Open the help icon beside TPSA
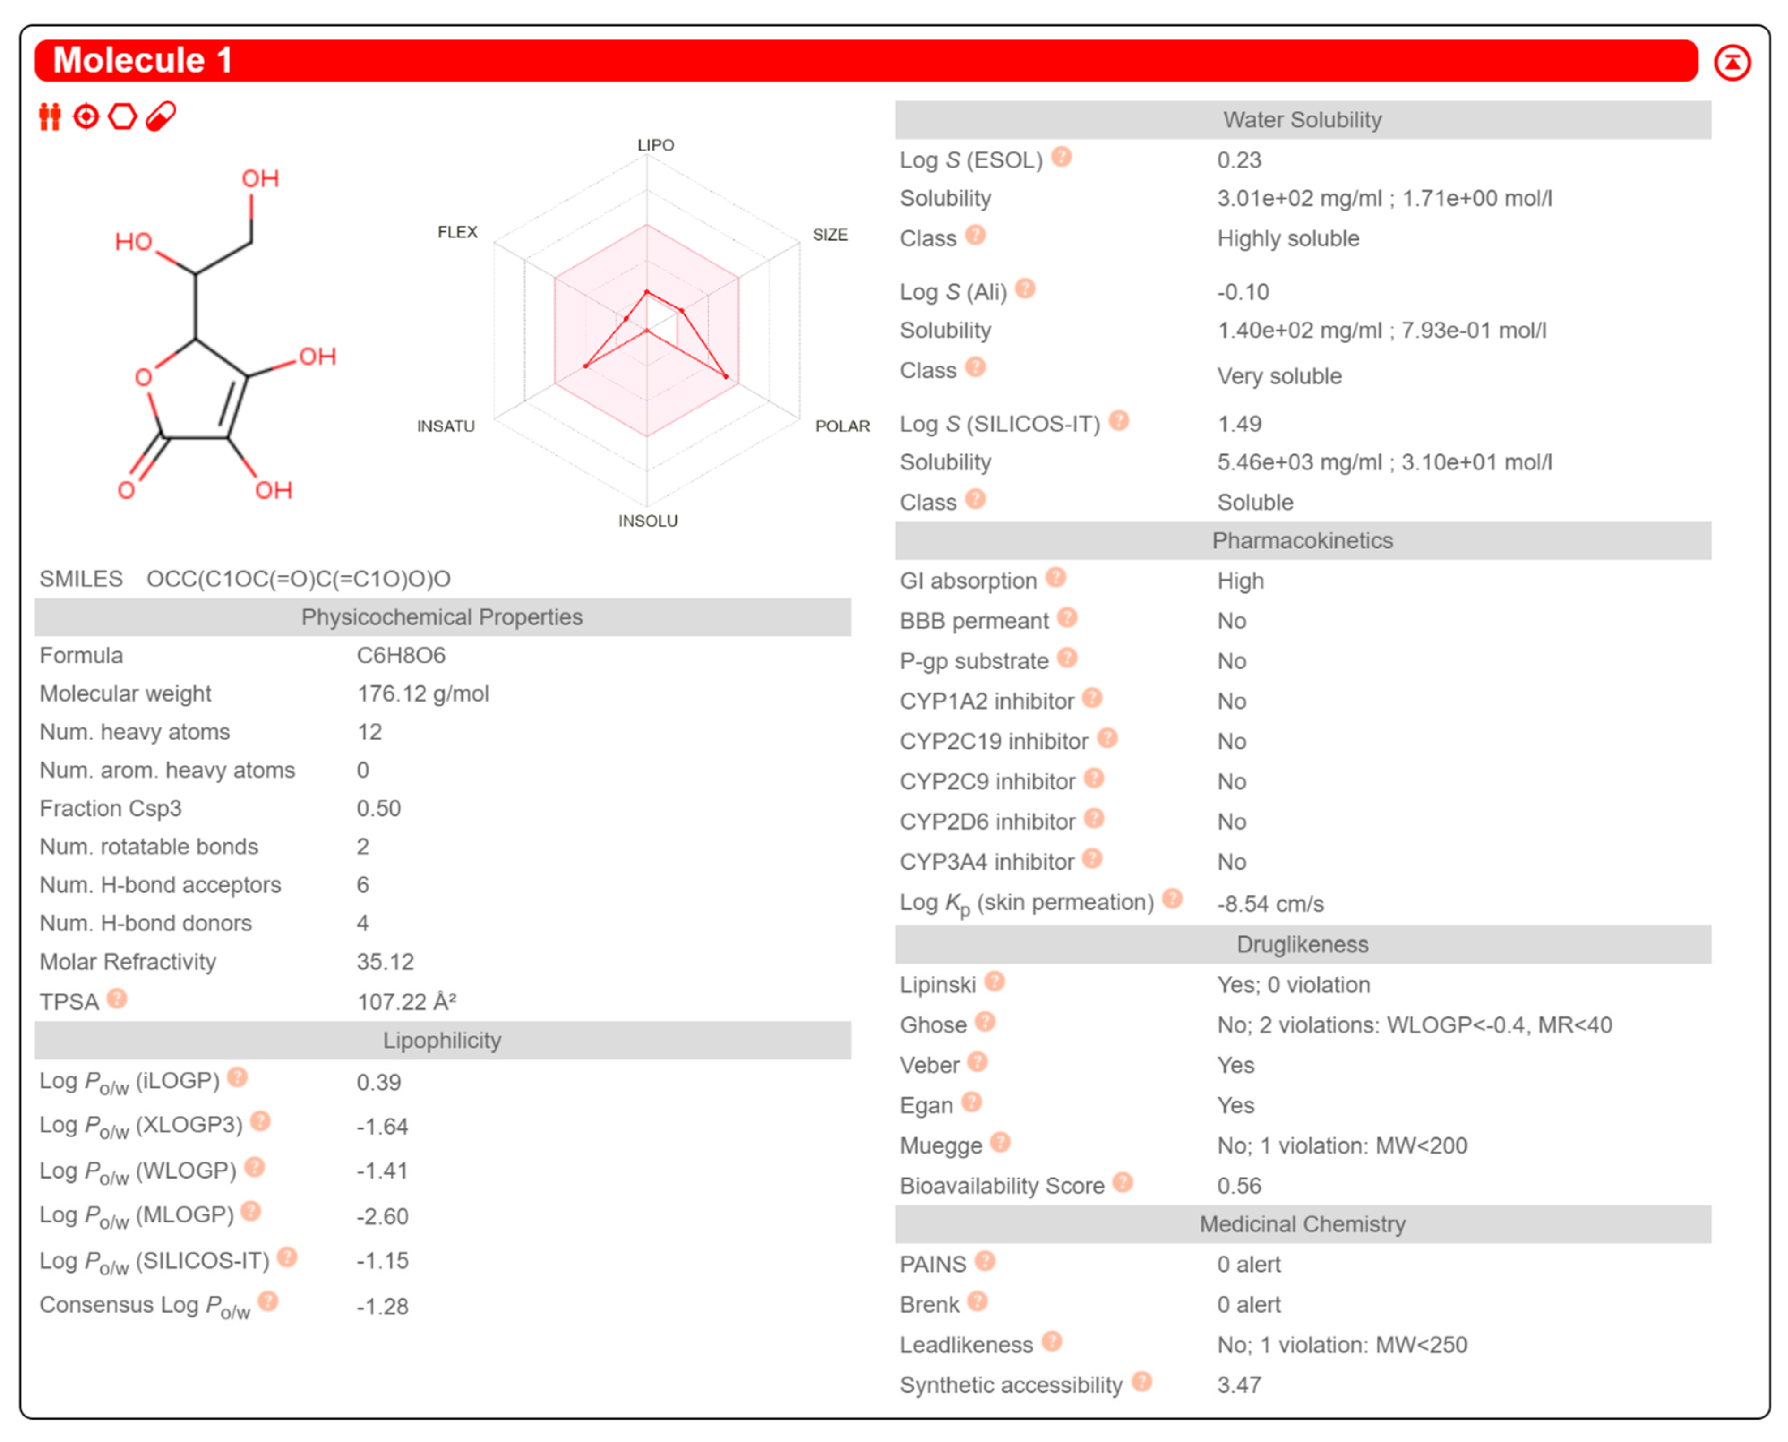1788x1442 pixels. point(117,999)
